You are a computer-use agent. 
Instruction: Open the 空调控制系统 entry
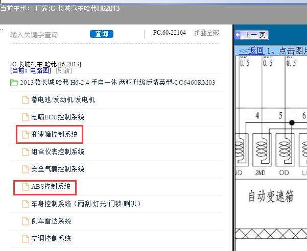click(51, 238)
